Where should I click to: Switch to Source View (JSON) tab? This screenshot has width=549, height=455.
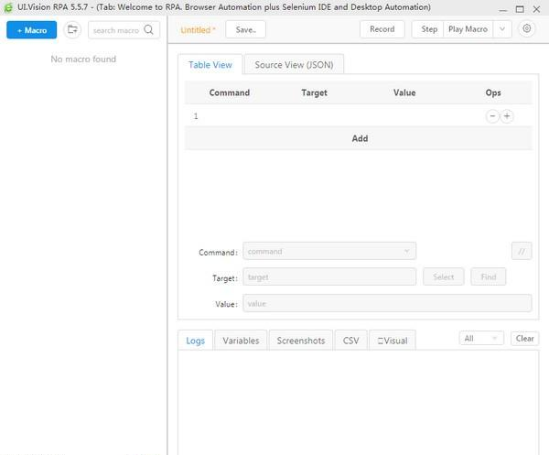294,65
